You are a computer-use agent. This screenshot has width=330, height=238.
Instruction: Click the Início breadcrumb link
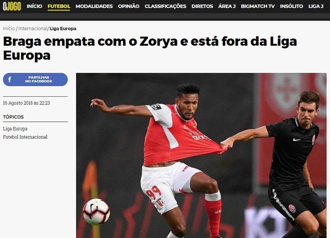pos(9,29)
